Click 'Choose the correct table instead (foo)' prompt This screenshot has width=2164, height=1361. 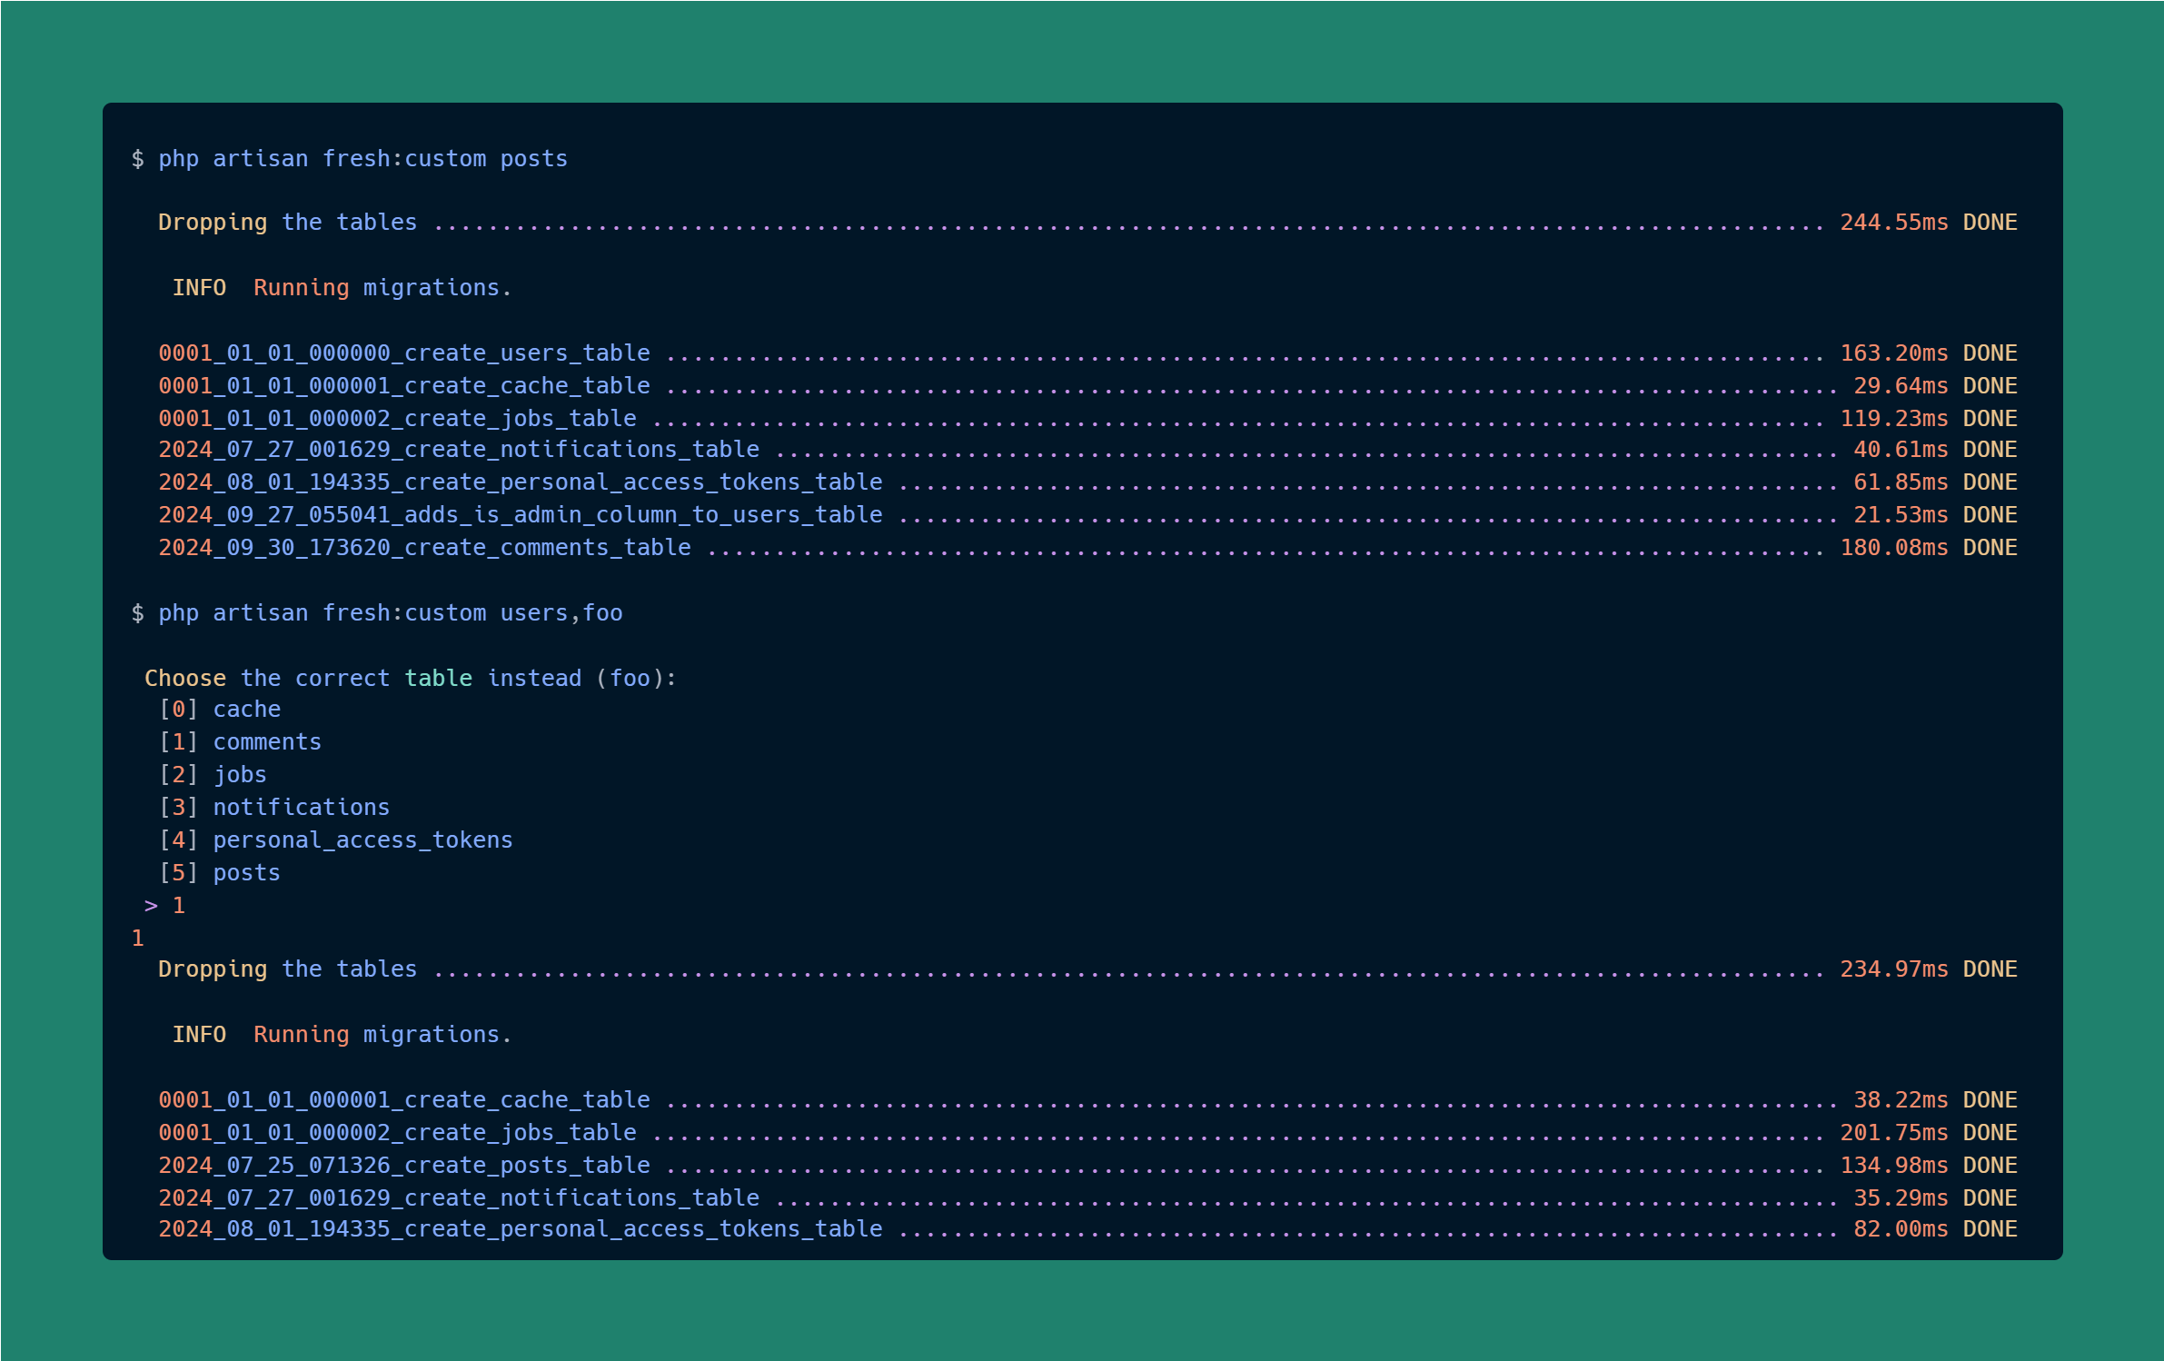coord(410,679)
